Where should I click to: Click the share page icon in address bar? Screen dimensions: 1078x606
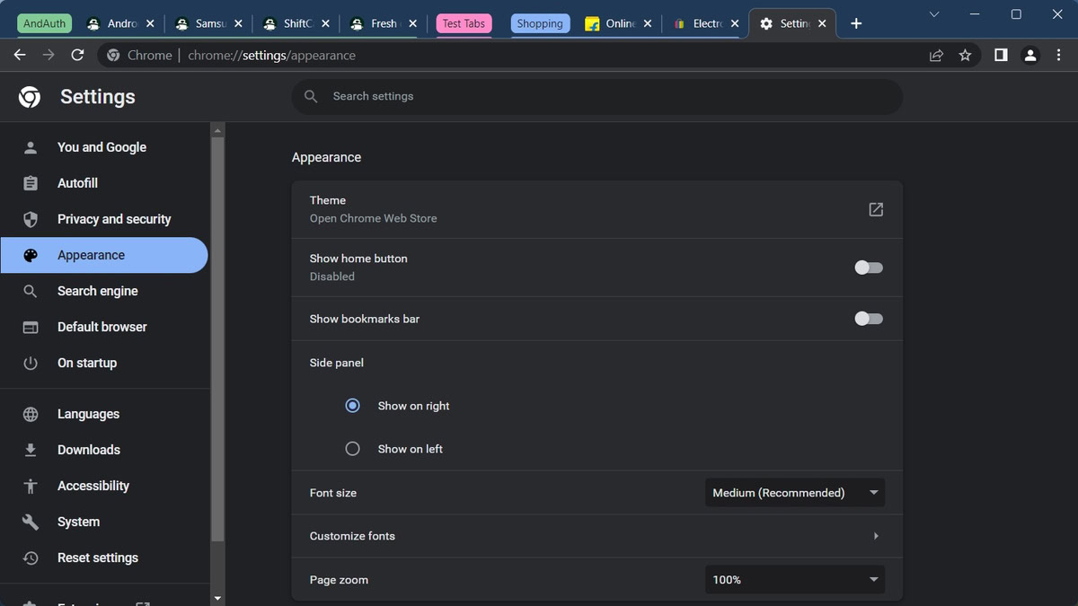pyautogui.click(x=936, y=55)
